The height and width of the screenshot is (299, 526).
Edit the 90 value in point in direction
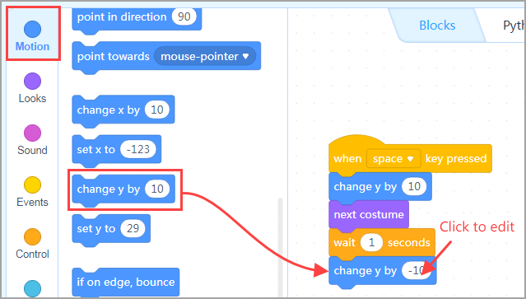pyautogui.click(x=184, y=16)
